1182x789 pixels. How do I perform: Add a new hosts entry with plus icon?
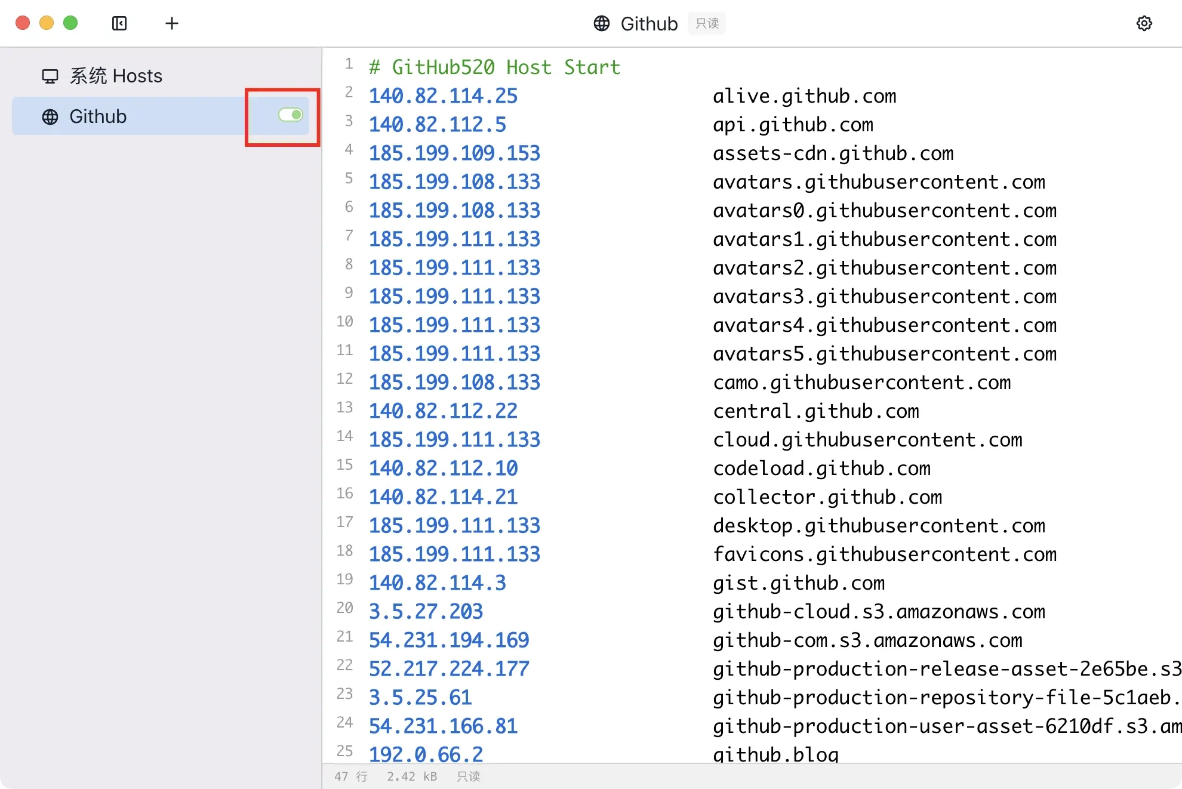tap(172, 23)
